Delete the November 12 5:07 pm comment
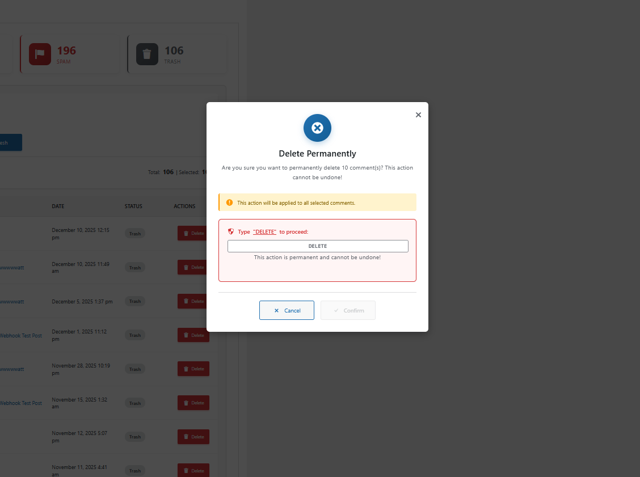This screenshot has height=477, width=640. pyautogui.click(x=193, y=437)
